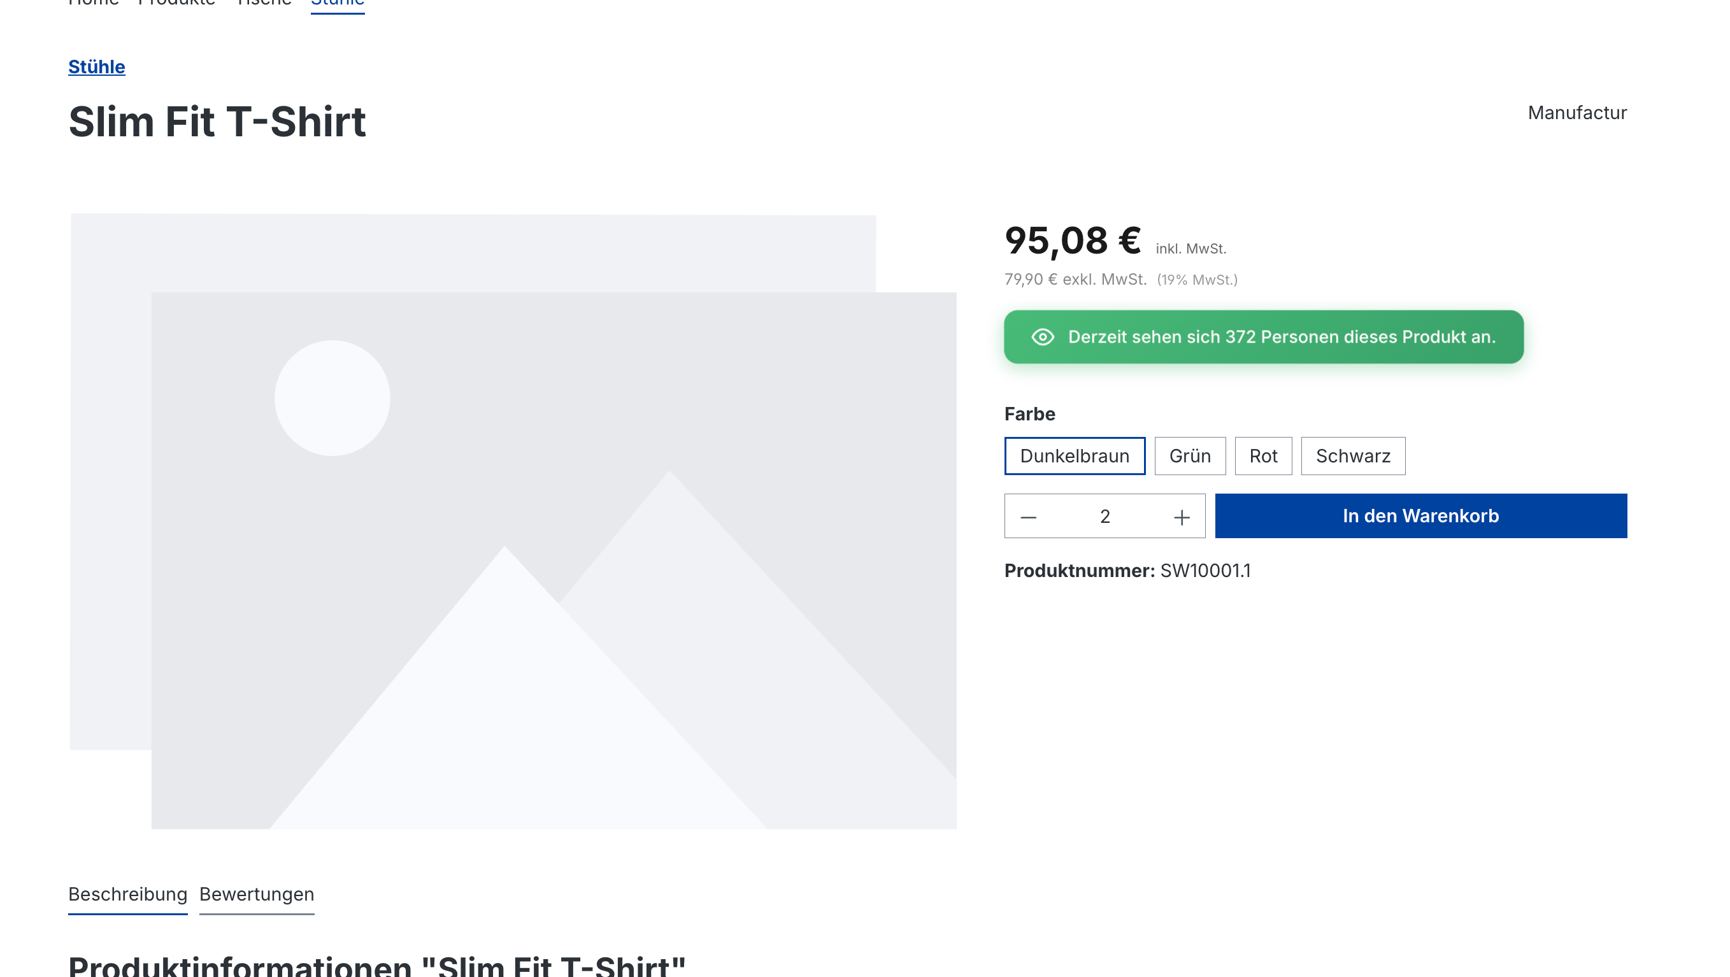Viewport: 1730px width, 977px height.
Task: Switch color to Schwarz
Action: coord(1352,456)
